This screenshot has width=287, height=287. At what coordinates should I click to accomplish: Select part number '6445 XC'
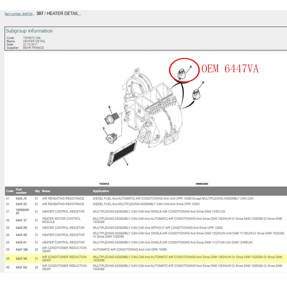[22, 204]
